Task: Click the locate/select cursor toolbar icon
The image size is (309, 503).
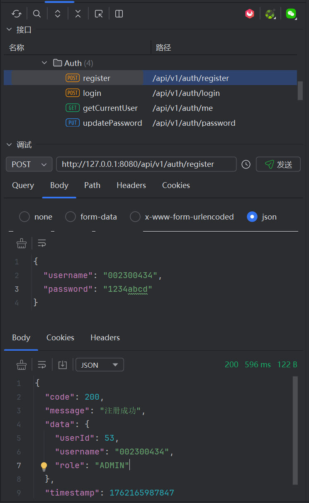Action: pos(99,14)
